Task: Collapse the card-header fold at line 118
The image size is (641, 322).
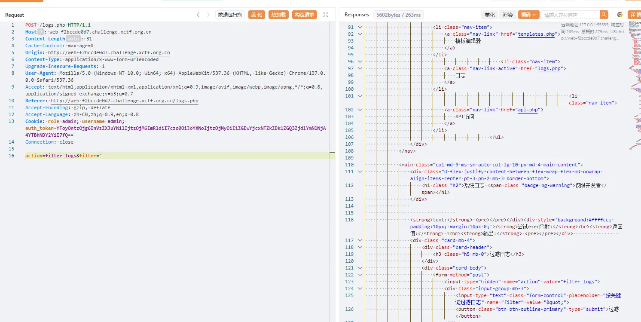Action: point(360,247)
